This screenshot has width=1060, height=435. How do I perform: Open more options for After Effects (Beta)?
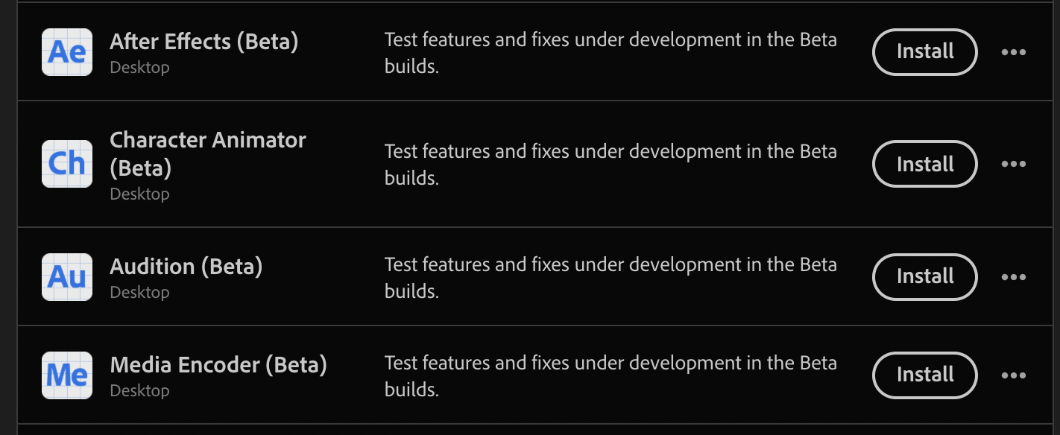(1014, 52)
